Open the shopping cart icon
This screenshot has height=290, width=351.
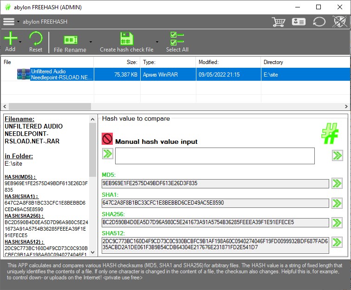279,22
